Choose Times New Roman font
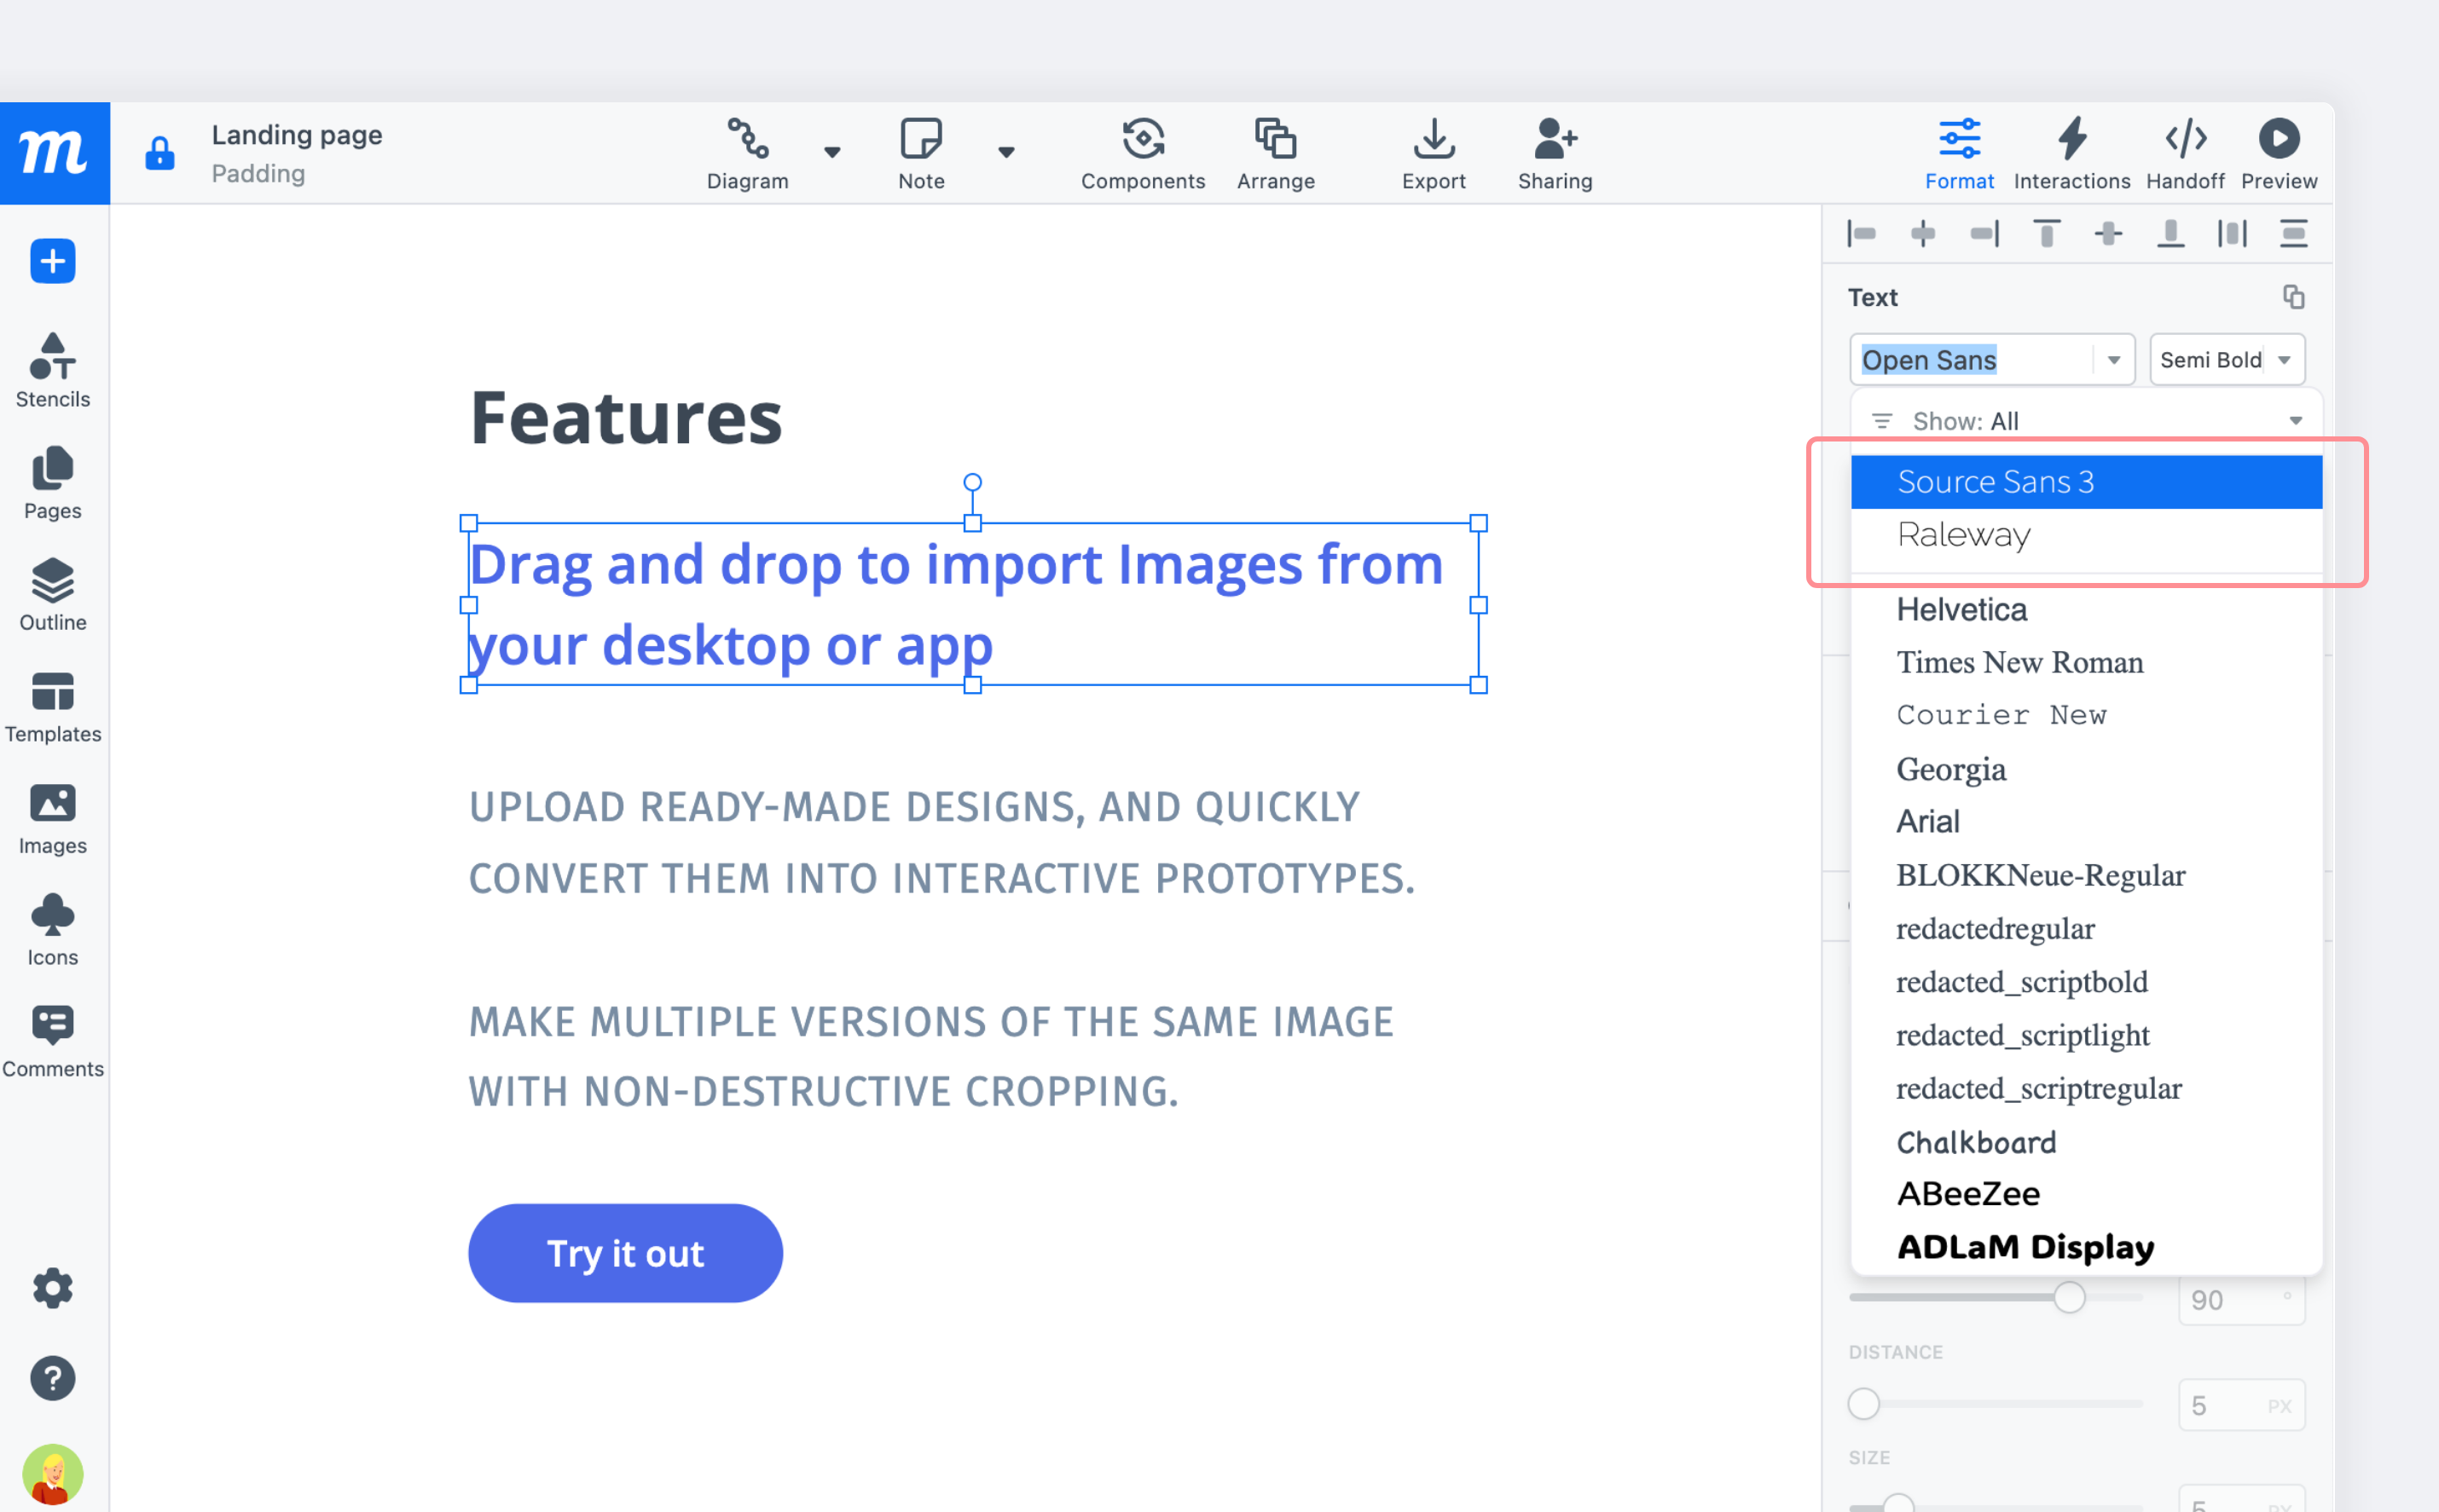The height and width of the screenshot is (1512, 2439). 2087,662
